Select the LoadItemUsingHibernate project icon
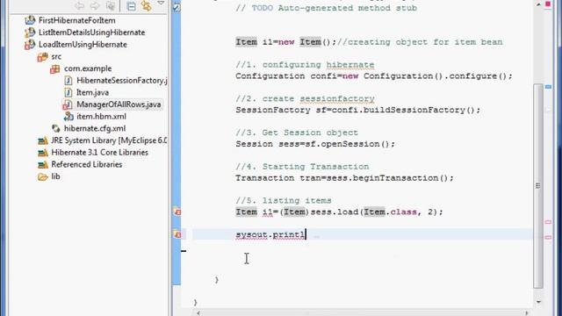The height and width of the screenshot is (316, 562). (30, 45)
